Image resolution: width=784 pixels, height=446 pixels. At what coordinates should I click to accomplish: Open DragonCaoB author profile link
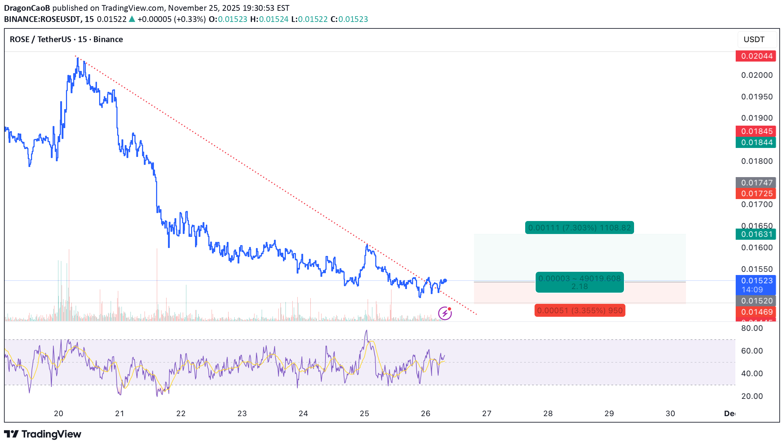pyautogui.click(x=27, y=8)
